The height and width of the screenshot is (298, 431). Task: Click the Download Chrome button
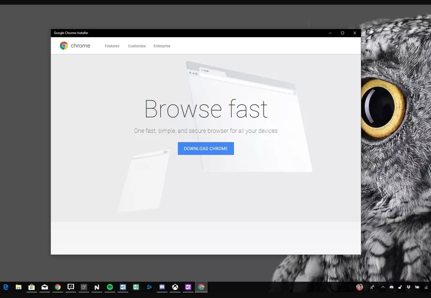205,148
